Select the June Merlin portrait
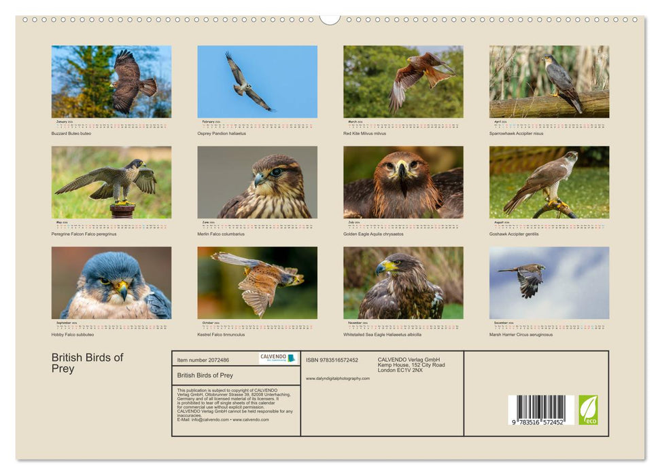Viewport: 660px width, 475px height. (258, 183)
